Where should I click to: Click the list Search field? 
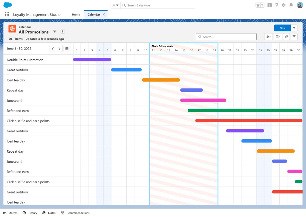(226, 37)
